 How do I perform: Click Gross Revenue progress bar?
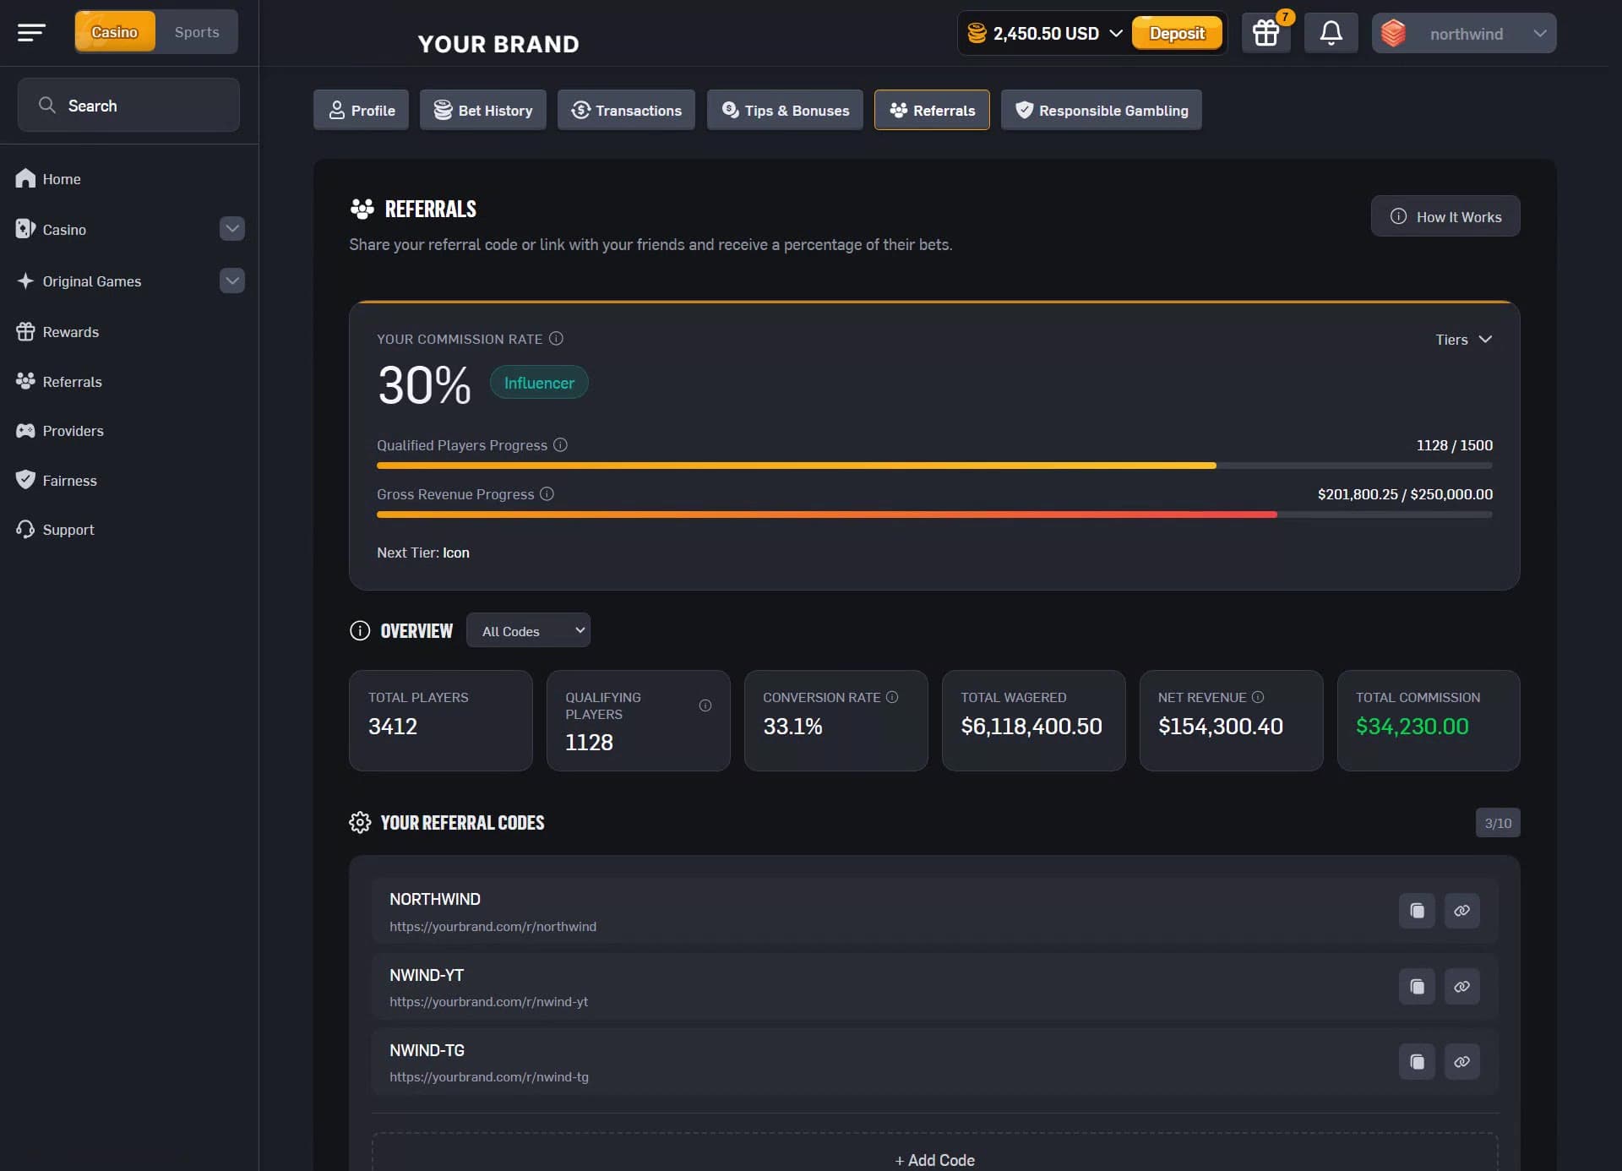[x=934, y=515]
